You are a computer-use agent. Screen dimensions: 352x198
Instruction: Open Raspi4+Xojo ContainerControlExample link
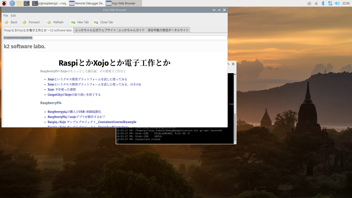tap(92, 122)
